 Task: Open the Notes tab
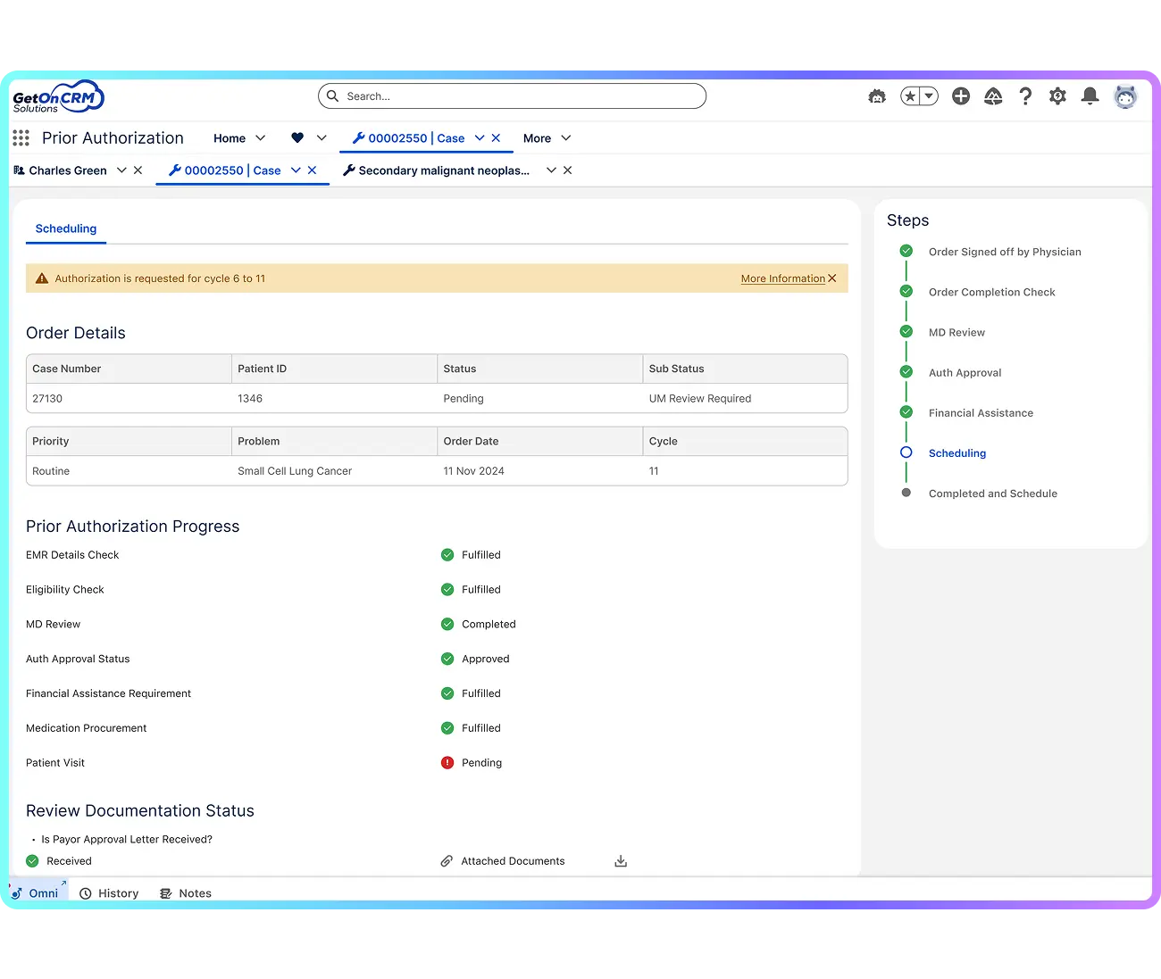pyautogui.click(x=185, y=892)
